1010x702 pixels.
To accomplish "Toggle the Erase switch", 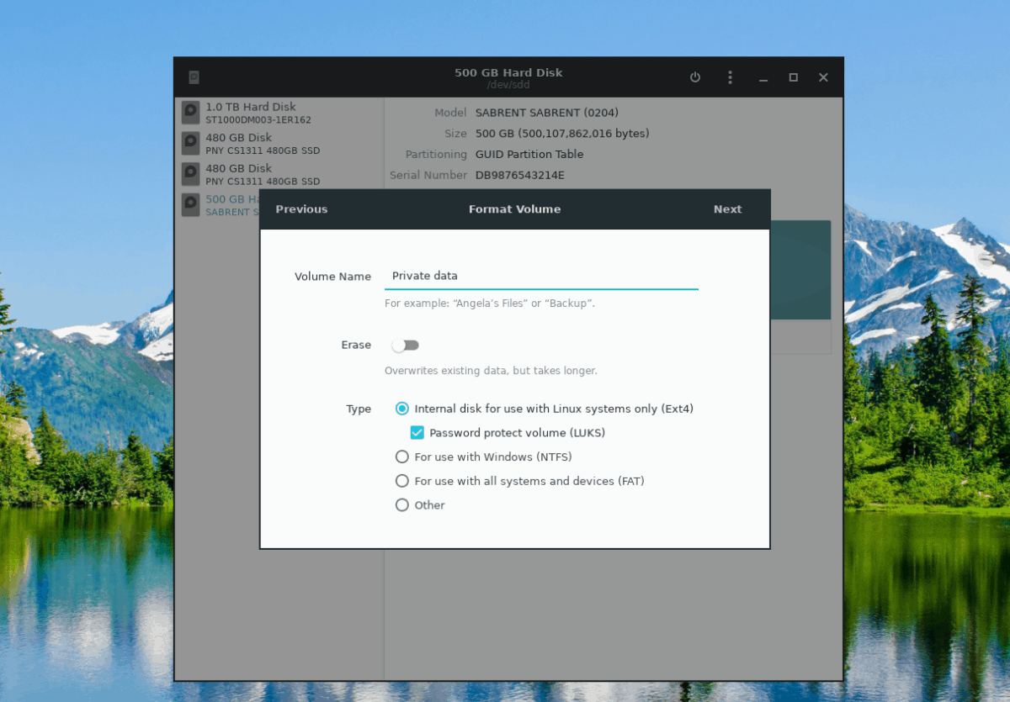I will [x=405, y=346].
